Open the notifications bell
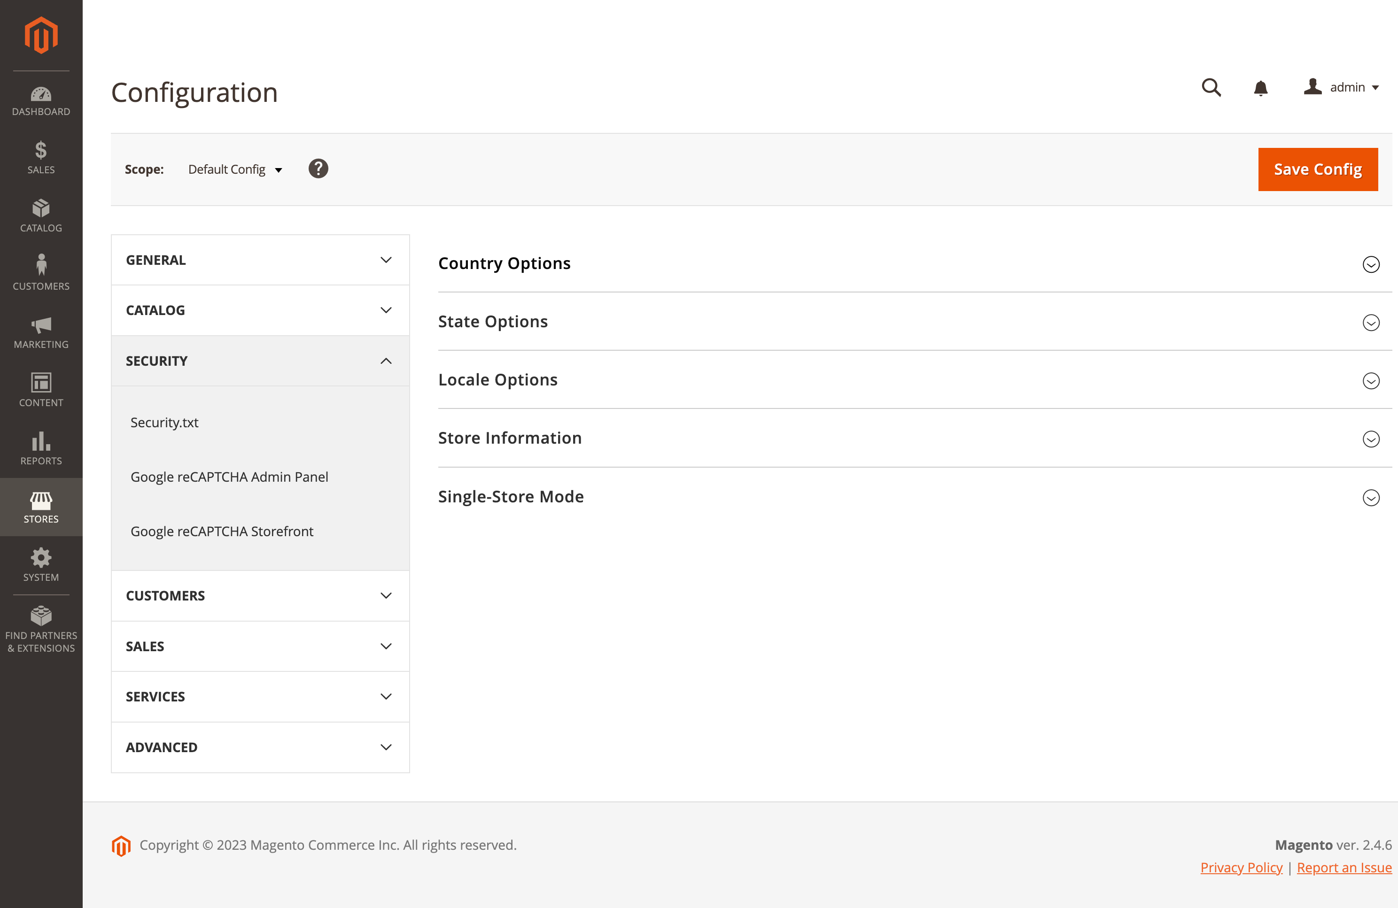 point(1260,87)
